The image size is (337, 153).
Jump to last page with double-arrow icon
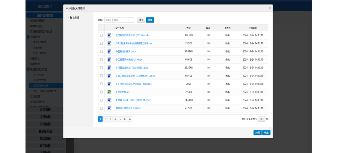(130, 119)
